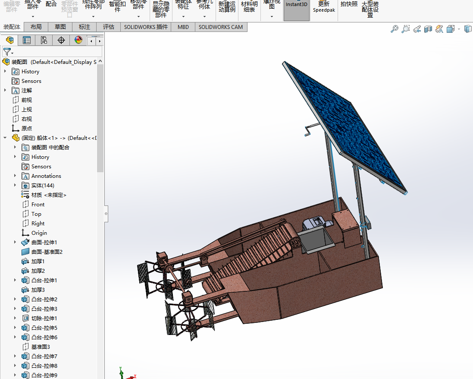The height and width of the screenshot is (379, 473).
Task: Switch to the SOLIDWORKS CAM tab
Action: 221,27
